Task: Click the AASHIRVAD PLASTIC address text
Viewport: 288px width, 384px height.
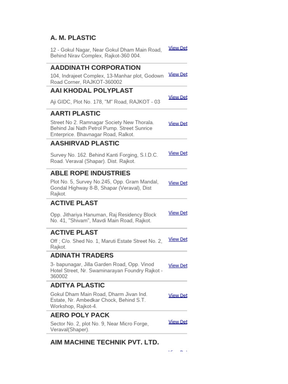Action: 104,158
